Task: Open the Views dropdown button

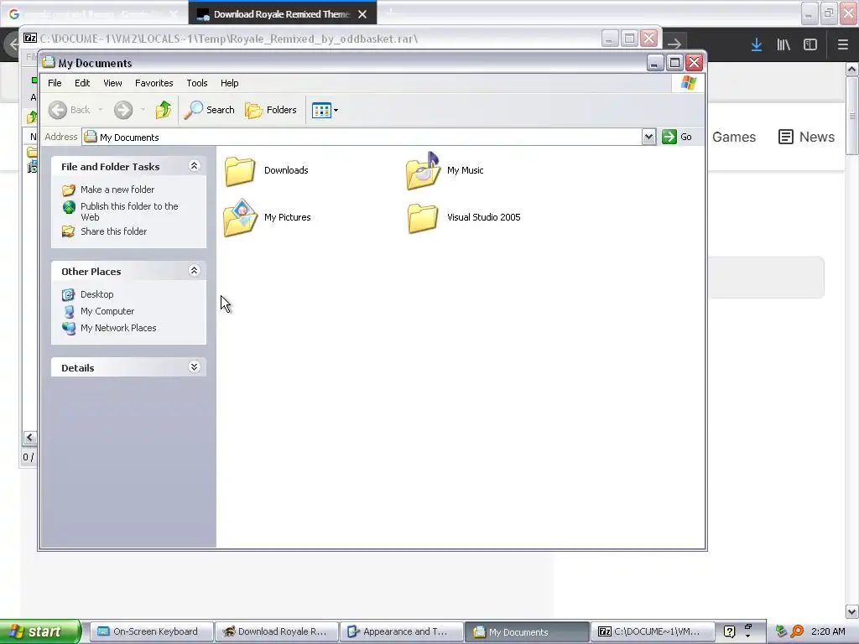Action: pyautogui.click(x=325, y=110)
